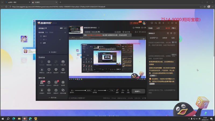Open 礼物心愿 gift wish tool

click(63, 63)
